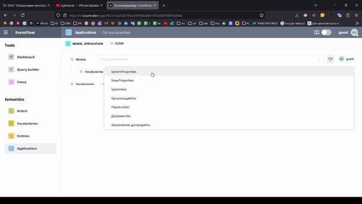
Task: Toggle the switch next to guest
Action: (x=326, y=32)
